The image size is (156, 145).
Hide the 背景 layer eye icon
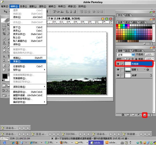[x=118, y=75]
